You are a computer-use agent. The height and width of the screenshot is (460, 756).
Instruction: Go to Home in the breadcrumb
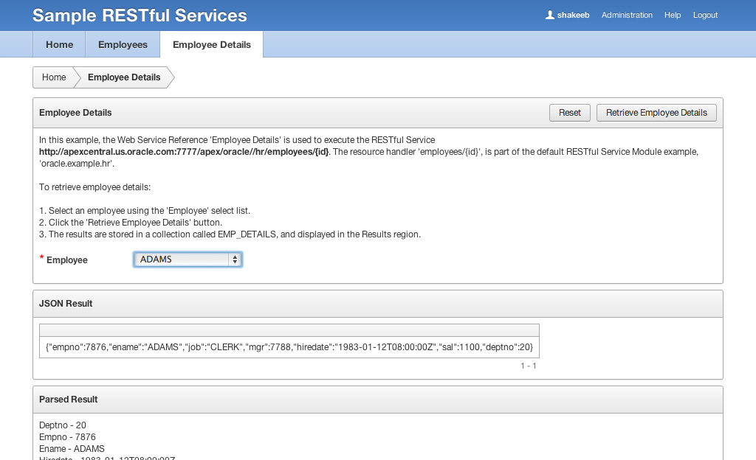click(54, 77)
